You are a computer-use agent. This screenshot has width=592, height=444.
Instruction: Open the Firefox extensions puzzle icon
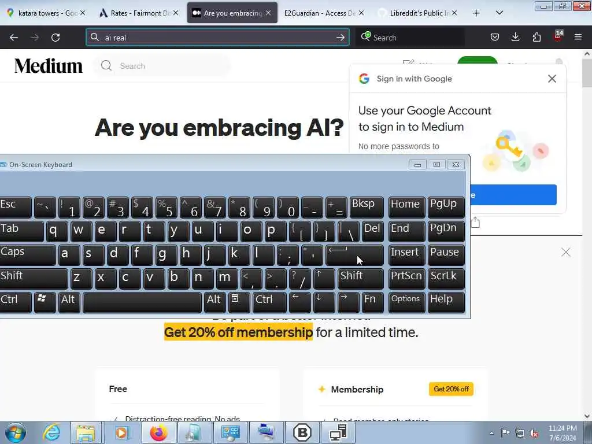[536, 38]
